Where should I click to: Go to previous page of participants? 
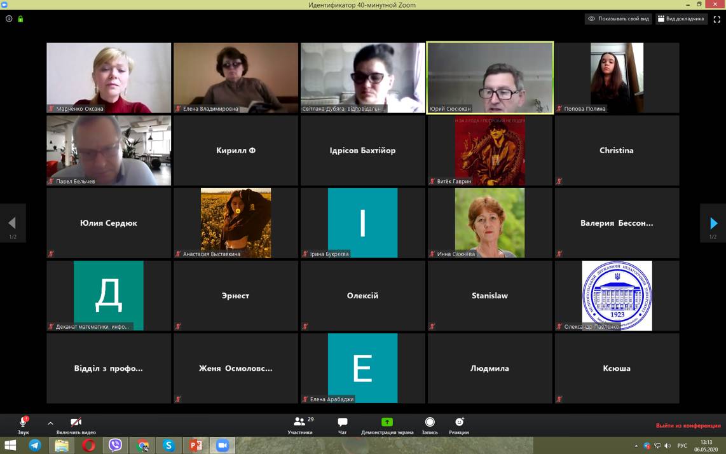coord(12,223)
